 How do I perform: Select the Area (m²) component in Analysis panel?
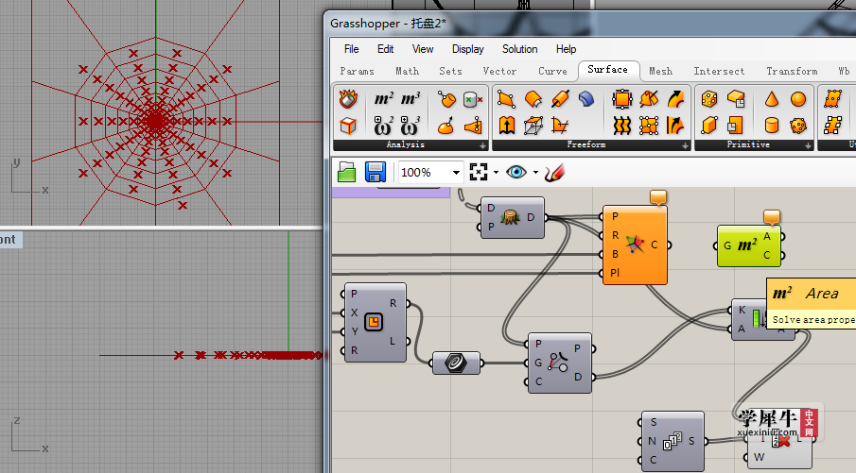pos(384,99)
